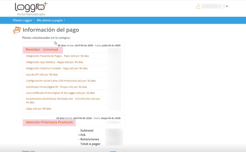Click Certificado Firma Digital FE - Propio
Screen dimensions: 246x152
coord(56,87)
